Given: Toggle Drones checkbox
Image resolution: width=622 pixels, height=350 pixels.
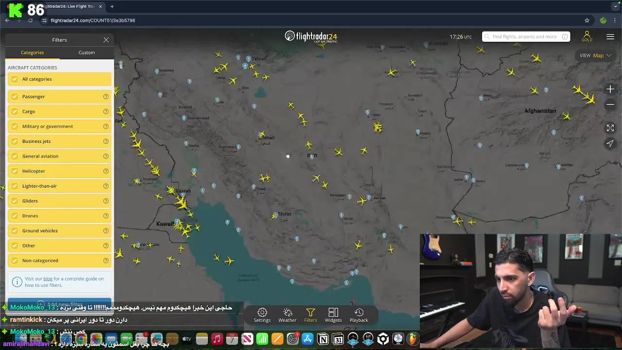Looking at the screenshot, I should click(x=15, y=216).
